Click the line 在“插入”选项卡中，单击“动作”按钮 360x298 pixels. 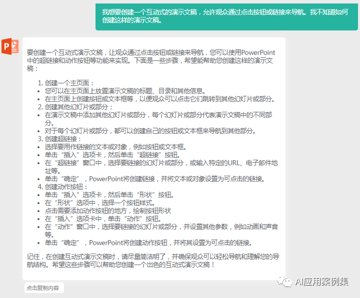[x=103, y=219]
